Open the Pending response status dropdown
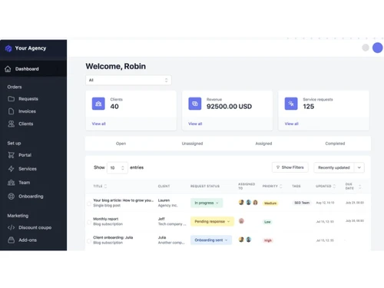The image size is (384, 288). (x=212, y=221)
